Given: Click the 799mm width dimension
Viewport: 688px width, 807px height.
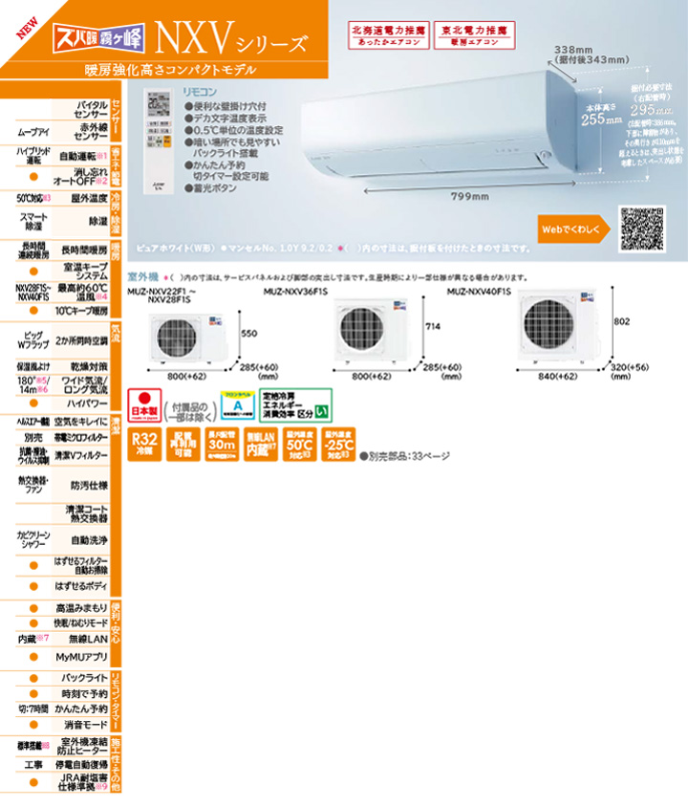Looking at the screenshot, I should coord(470,196).
